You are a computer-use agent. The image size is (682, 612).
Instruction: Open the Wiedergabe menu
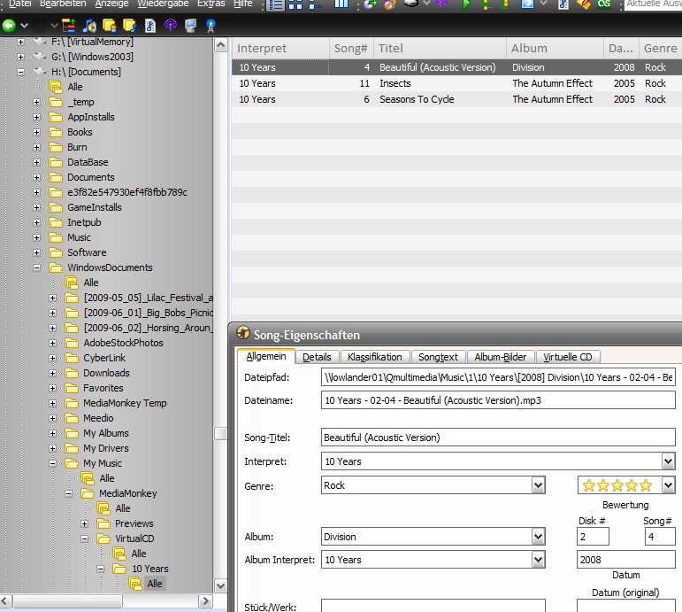click(162, 4)
